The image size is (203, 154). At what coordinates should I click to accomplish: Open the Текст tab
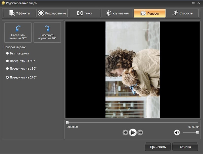pyautogui.click(x=84, y=13)
